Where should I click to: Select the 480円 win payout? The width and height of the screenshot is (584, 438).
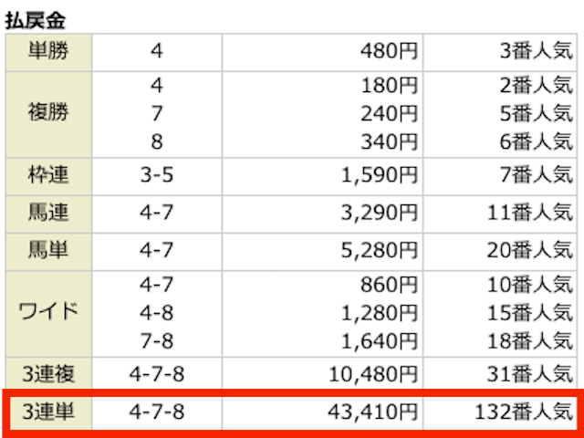pos(389,51)
